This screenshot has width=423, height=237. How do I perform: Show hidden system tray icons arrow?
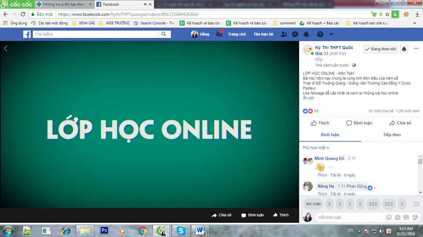tap(359, 231)
